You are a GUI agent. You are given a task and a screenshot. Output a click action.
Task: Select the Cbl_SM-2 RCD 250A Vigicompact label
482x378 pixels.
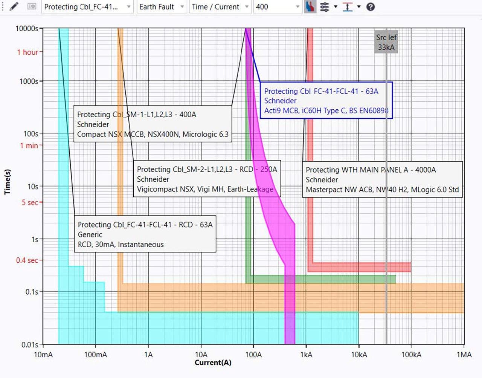[x=207, y=179]
